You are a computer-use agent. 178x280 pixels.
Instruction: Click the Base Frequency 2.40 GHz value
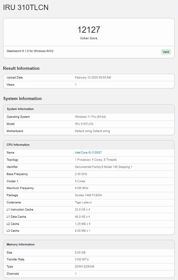pyautogui.click(x=81, y=174)
